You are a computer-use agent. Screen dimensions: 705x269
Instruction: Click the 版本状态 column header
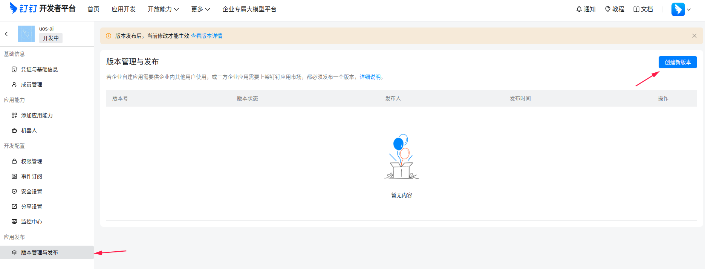[248, 98]
